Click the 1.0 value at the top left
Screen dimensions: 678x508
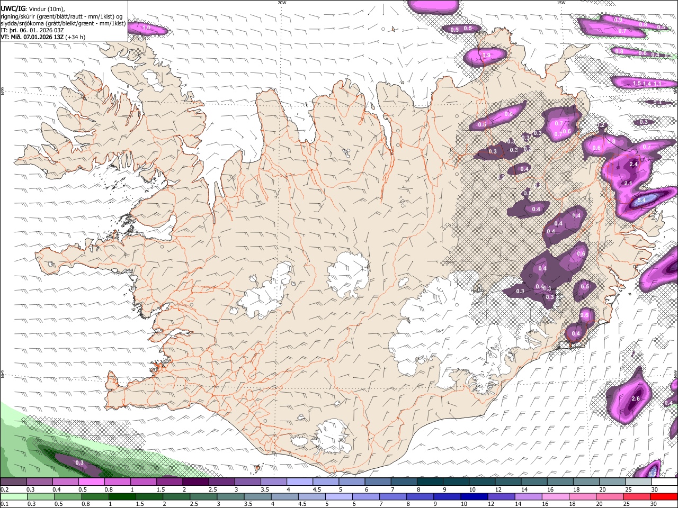(147, 28)
